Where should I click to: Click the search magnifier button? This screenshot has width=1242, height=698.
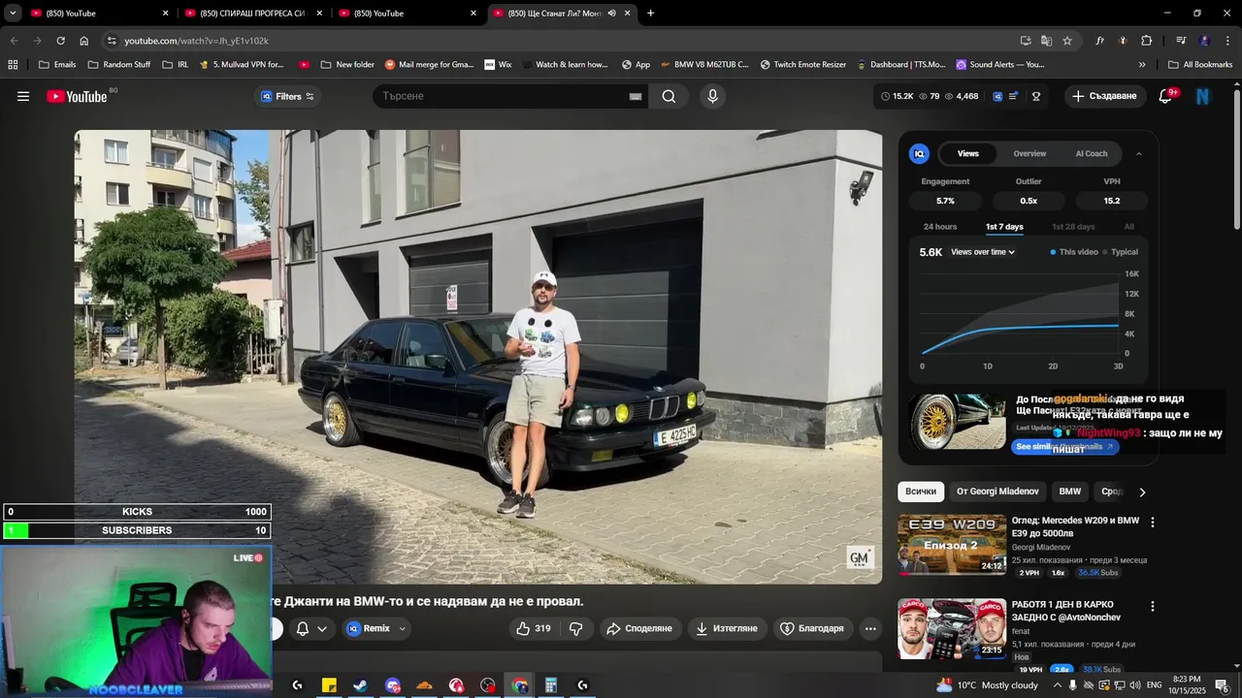click(669, 96)
